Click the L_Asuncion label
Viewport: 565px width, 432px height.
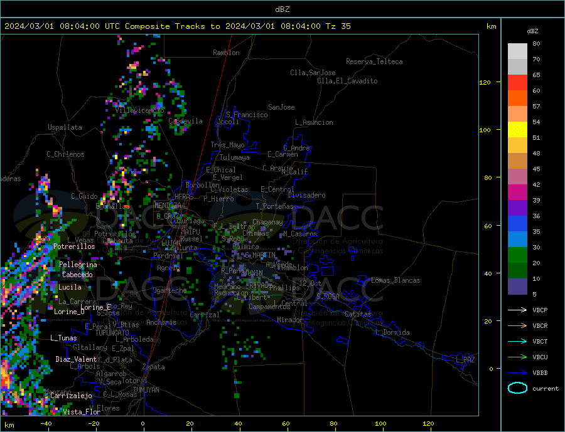click(315, 122)
